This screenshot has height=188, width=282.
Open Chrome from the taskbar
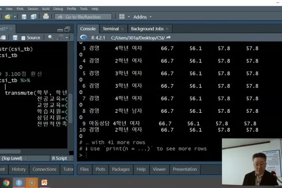(x=6, y=182)
